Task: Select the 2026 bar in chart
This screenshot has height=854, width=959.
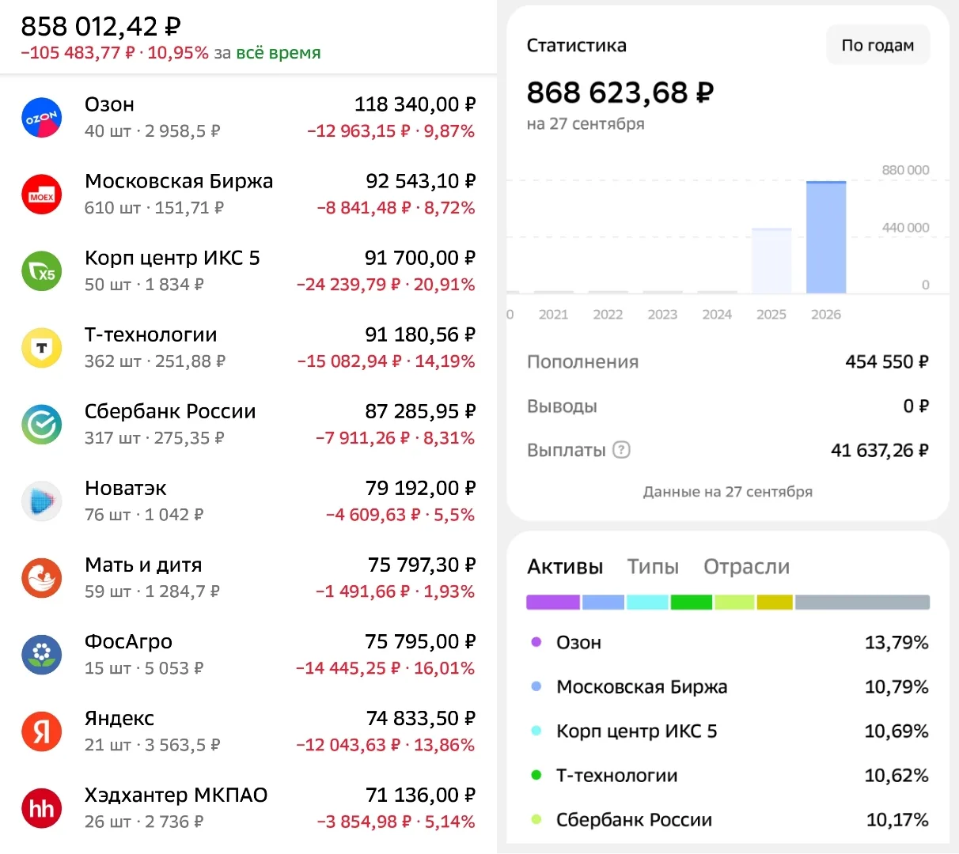Action: tap(826, 237)
